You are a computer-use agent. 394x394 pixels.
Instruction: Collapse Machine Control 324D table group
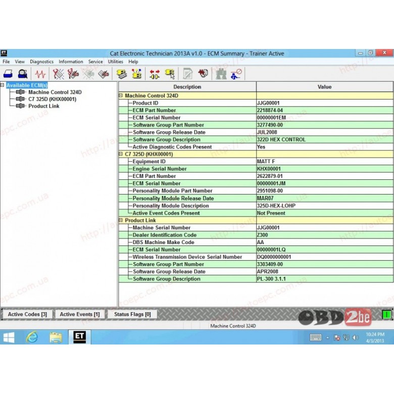(121, 95)
